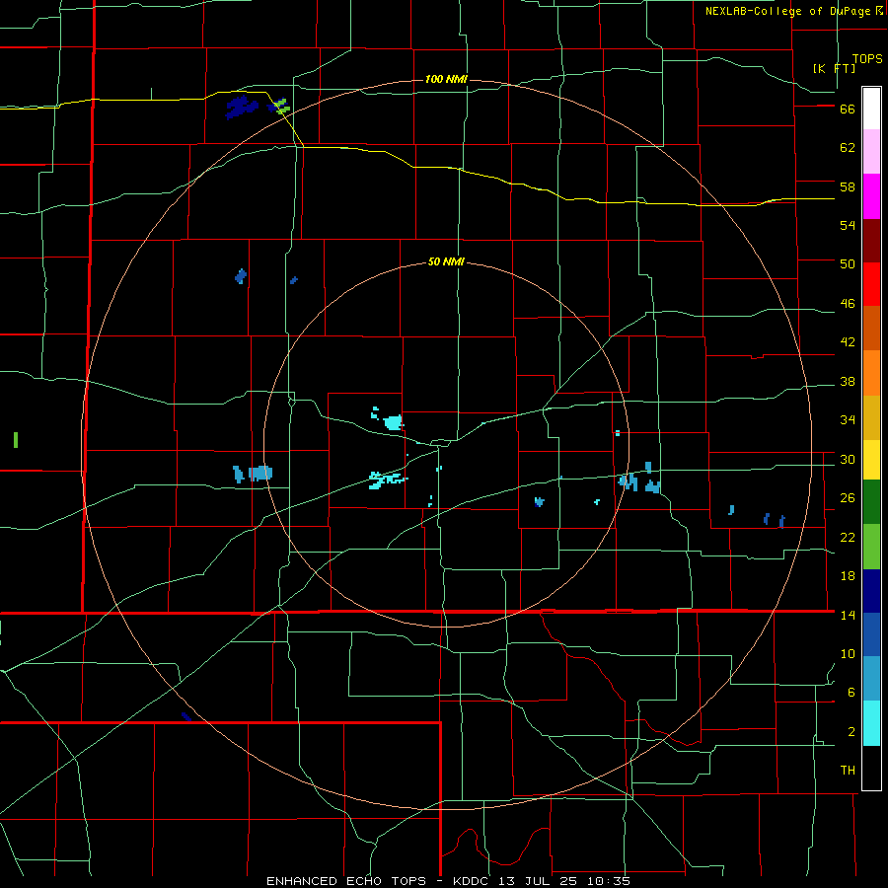Click the "2" scale label
This screenshot has height=888, width=888.
(851, 732)
